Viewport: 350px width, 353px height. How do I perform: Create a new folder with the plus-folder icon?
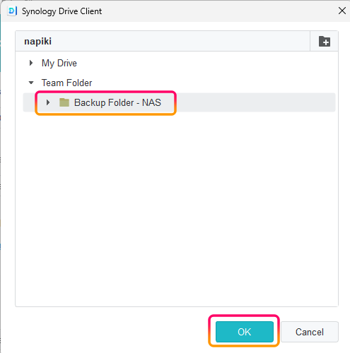(325, 42)
